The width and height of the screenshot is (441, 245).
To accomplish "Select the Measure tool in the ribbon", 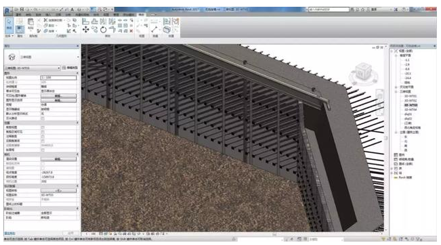I will 154,29.
